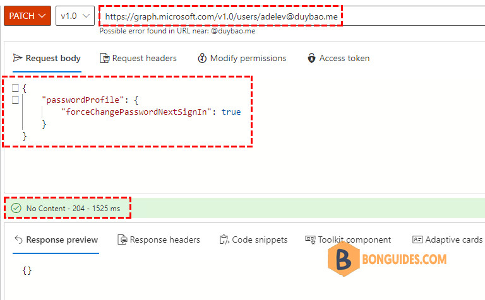The image size is (485, 300).
Task: Click the Possible error found in URL message
Action: 177,31
